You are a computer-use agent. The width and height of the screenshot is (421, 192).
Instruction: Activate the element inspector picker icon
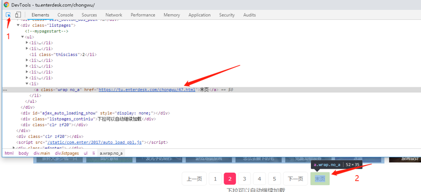coord(8,15)
